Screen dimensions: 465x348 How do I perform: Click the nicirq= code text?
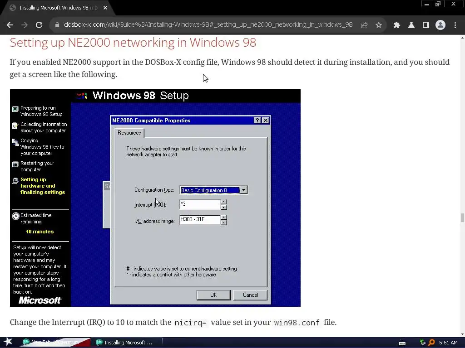(190, 323)
